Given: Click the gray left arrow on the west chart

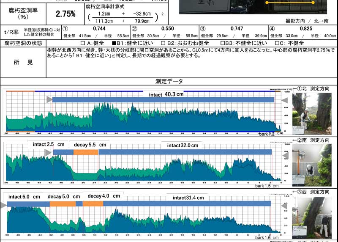Looking at the screenshot, I should [3, 205].
